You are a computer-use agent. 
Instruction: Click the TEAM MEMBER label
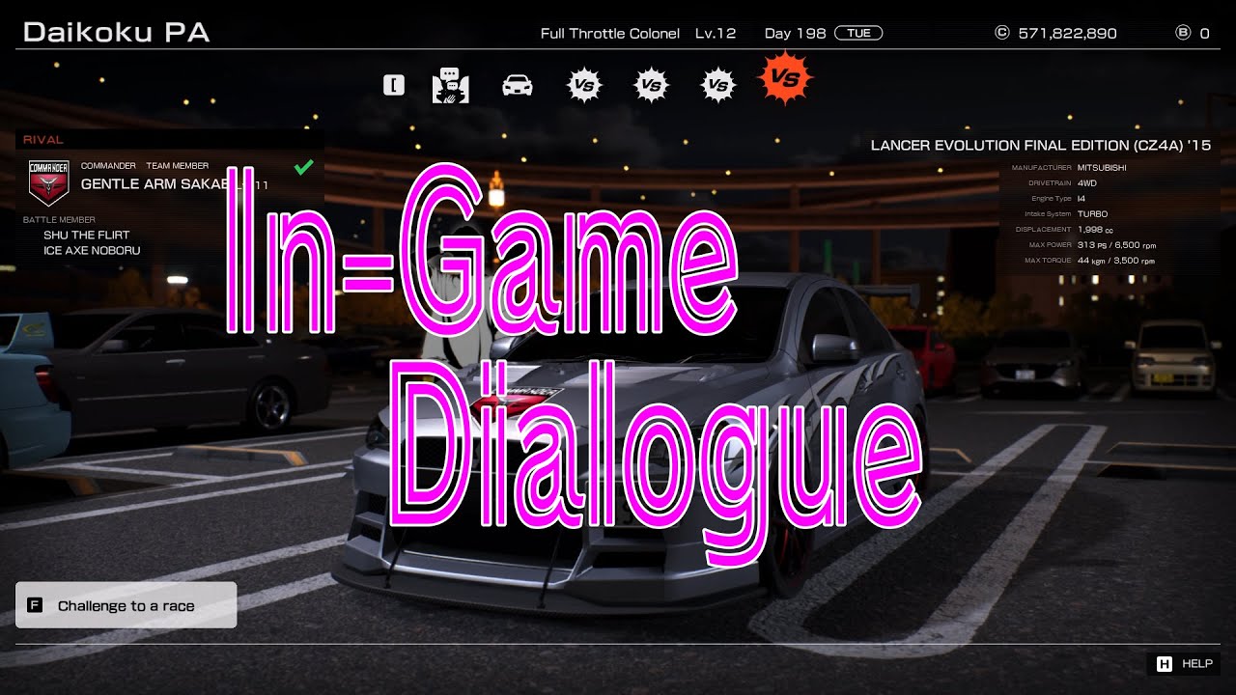178,166
